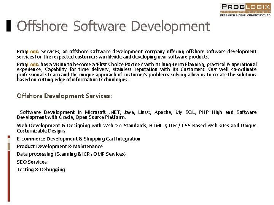Click the ProgLogix logo in the corner

tap(245, 10)
